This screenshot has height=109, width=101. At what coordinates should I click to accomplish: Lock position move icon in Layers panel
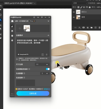[84, 7]
